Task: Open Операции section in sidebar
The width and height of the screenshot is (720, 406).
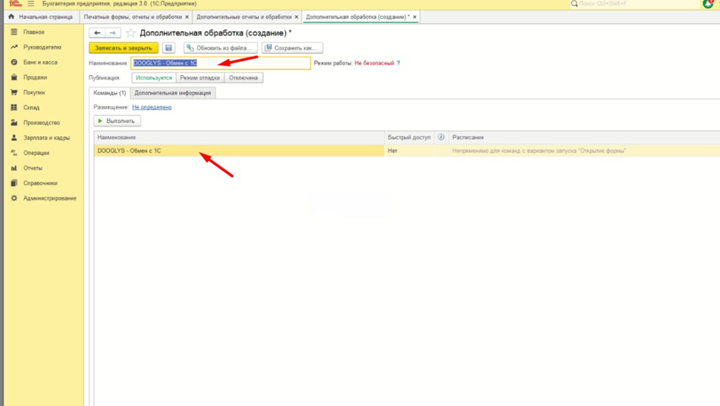Action: (x=36, y=153)
